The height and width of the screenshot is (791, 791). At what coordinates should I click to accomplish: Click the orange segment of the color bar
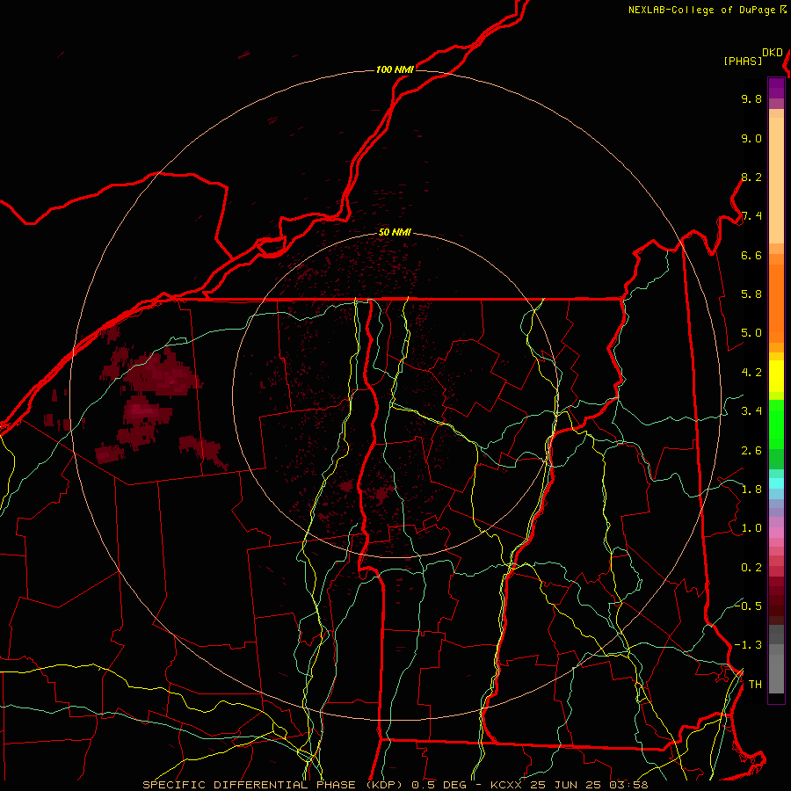(776, 303)
